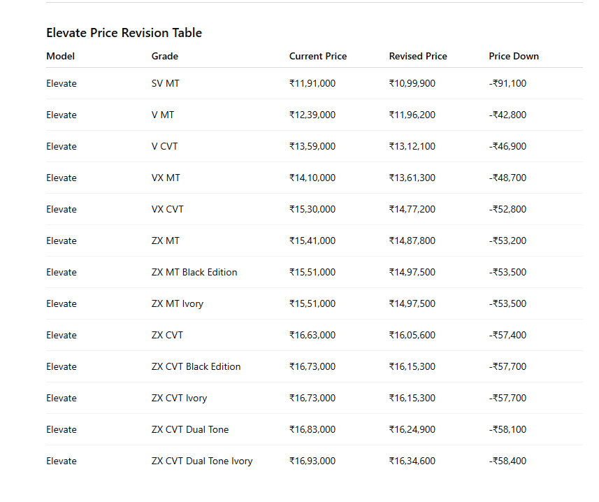Click the ZX MT Ivory grade cell
The width and height of the screenshot is (599, 502).
[x=178, y=303]
